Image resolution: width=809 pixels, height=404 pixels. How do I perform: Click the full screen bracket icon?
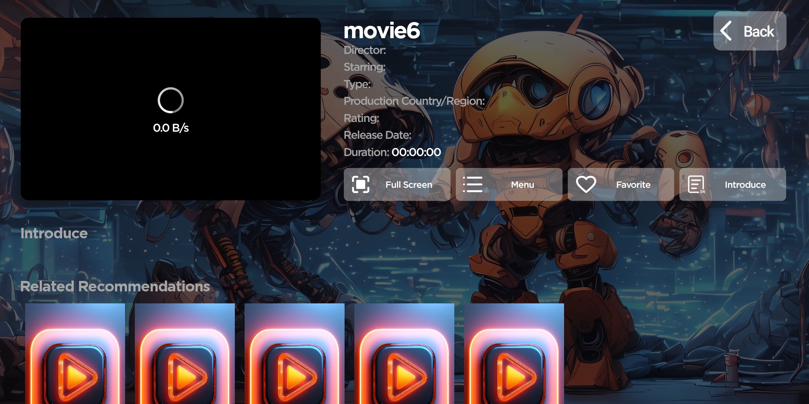(x=360, y=184)
